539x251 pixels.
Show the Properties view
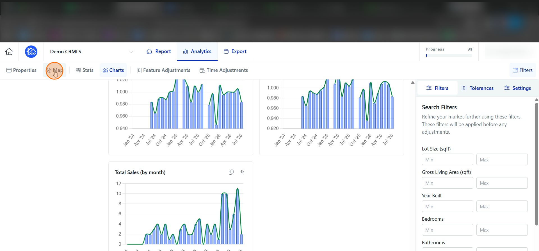pos(21,70)
